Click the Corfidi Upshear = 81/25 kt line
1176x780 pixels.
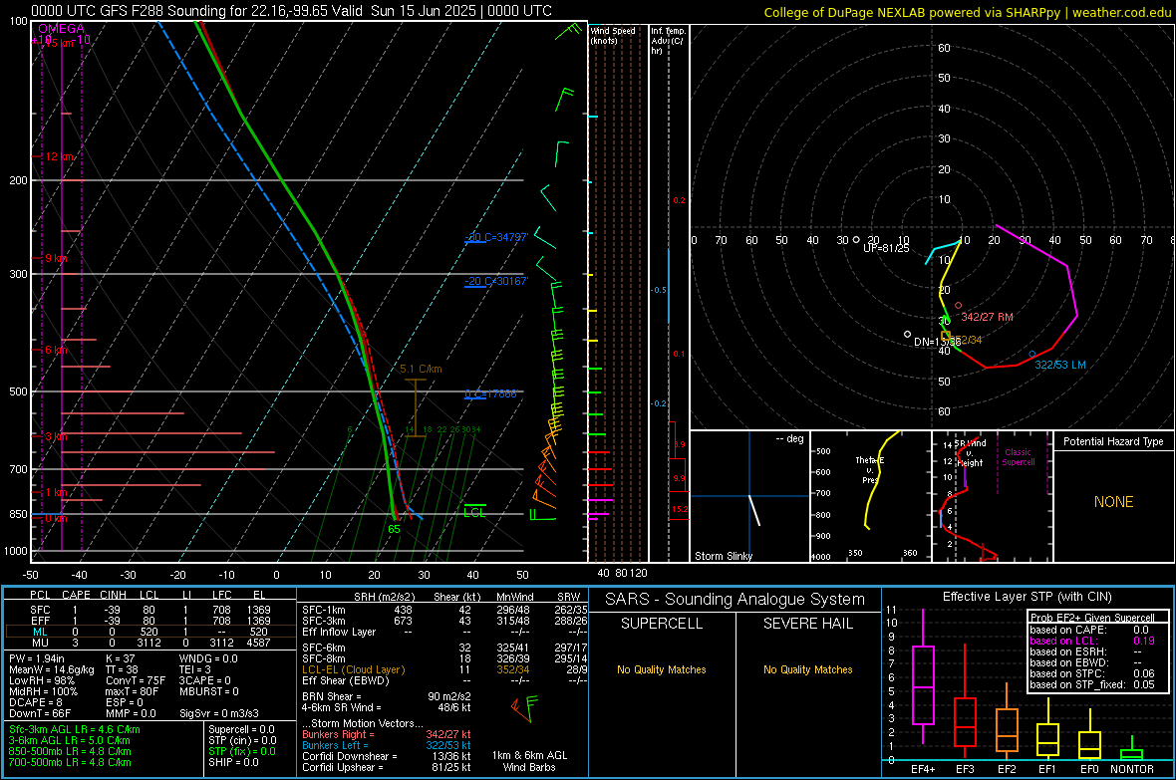tap(387, 767)
